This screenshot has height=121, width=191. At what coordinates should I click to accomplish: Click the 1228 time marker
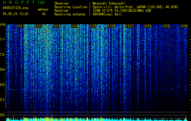point(148,26)
